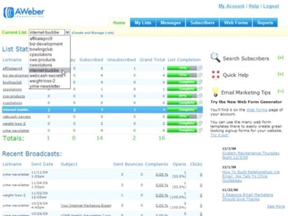Open the System Maintenance Thursday Night news link

click(251, 155)
